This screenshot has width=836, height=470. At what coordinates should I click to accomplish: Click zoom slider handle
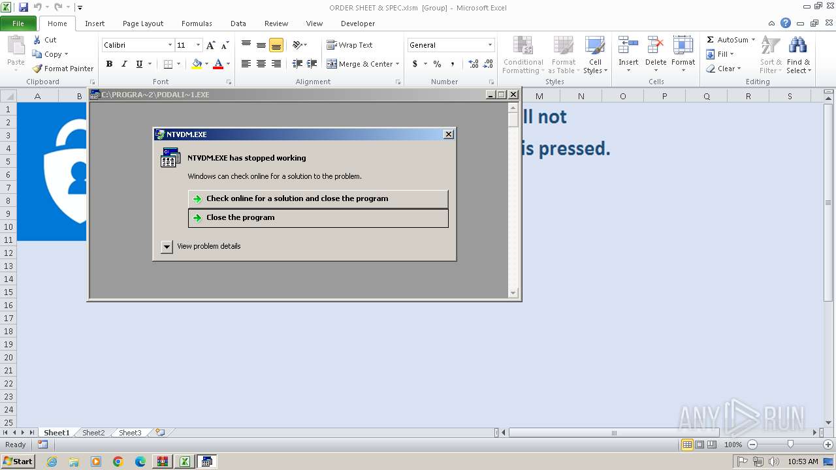tap(790, 445)
